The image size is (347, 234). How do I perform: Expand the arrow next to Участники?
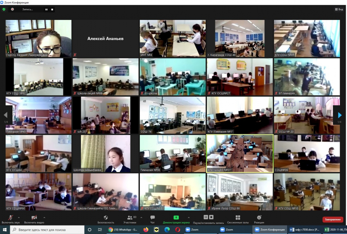point(141,217)
